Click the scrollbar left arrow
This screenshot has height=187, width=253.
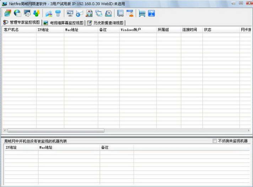5,131
